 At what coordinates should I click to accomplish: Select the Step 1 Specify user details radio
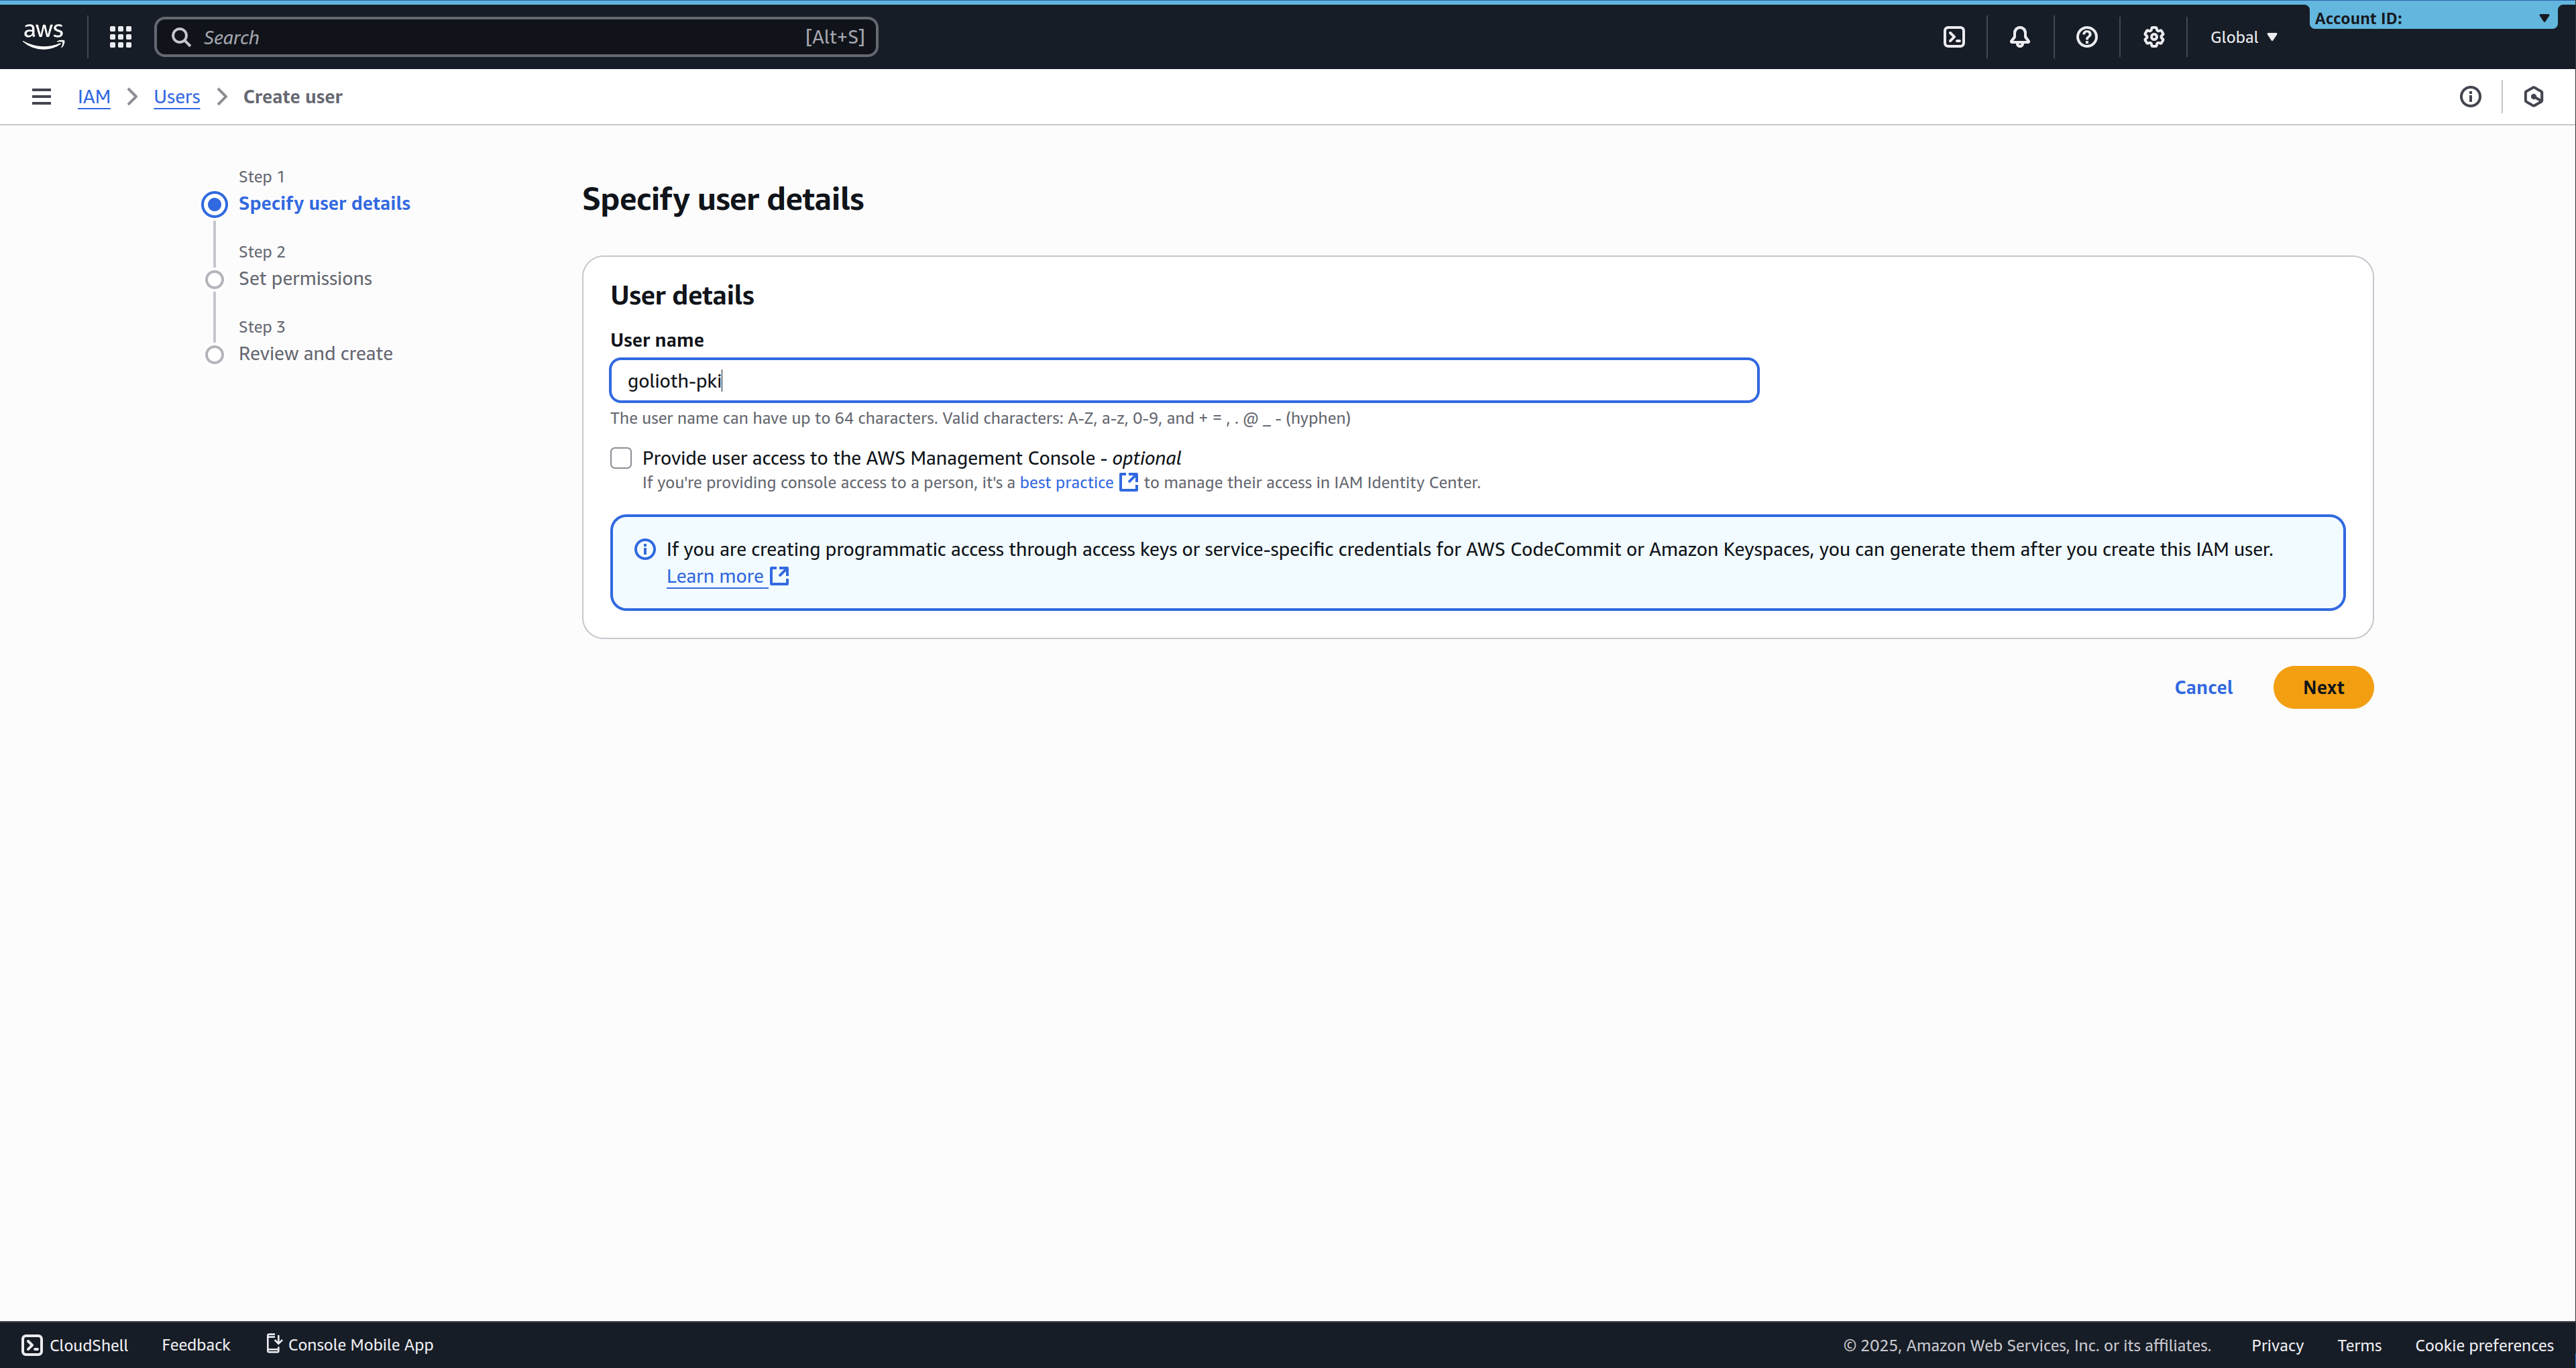(x=214, y=204)
